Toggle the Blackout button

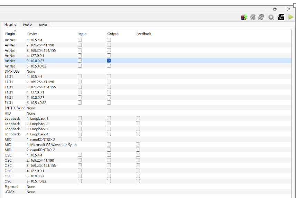[281, 17]
